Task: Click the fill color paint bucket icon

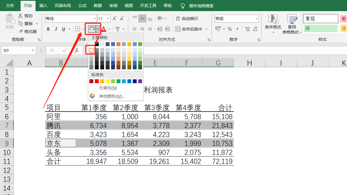Action: [x=92, y=29]
